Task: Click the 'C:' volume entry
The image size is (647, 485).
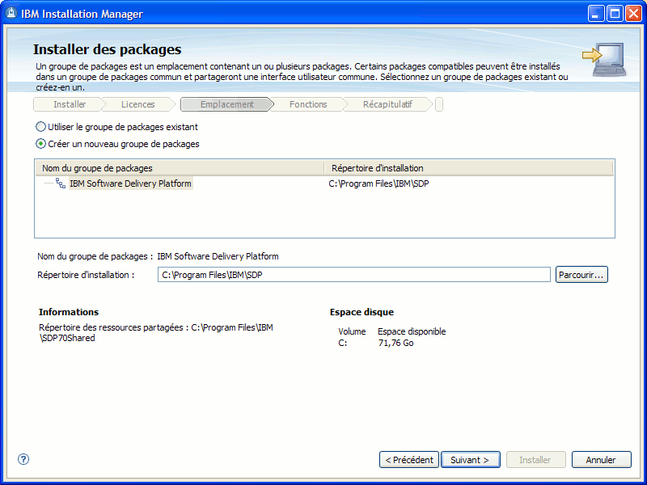Action: (x=343, y=343)
